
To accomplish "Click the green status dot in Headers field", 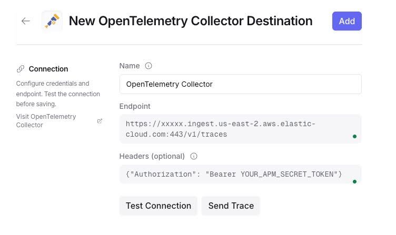I will (354, 181).
